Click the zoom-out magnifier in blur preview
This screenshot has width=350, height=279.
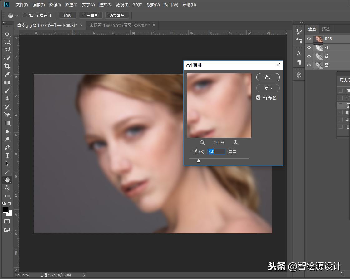(202, 143)
